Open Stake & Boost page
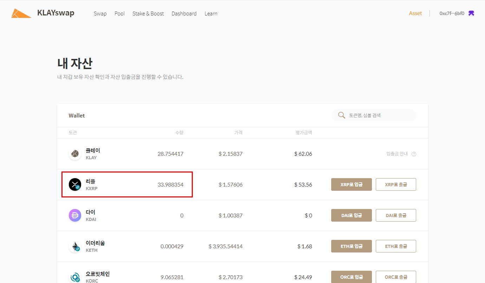 tap(148, 14)
